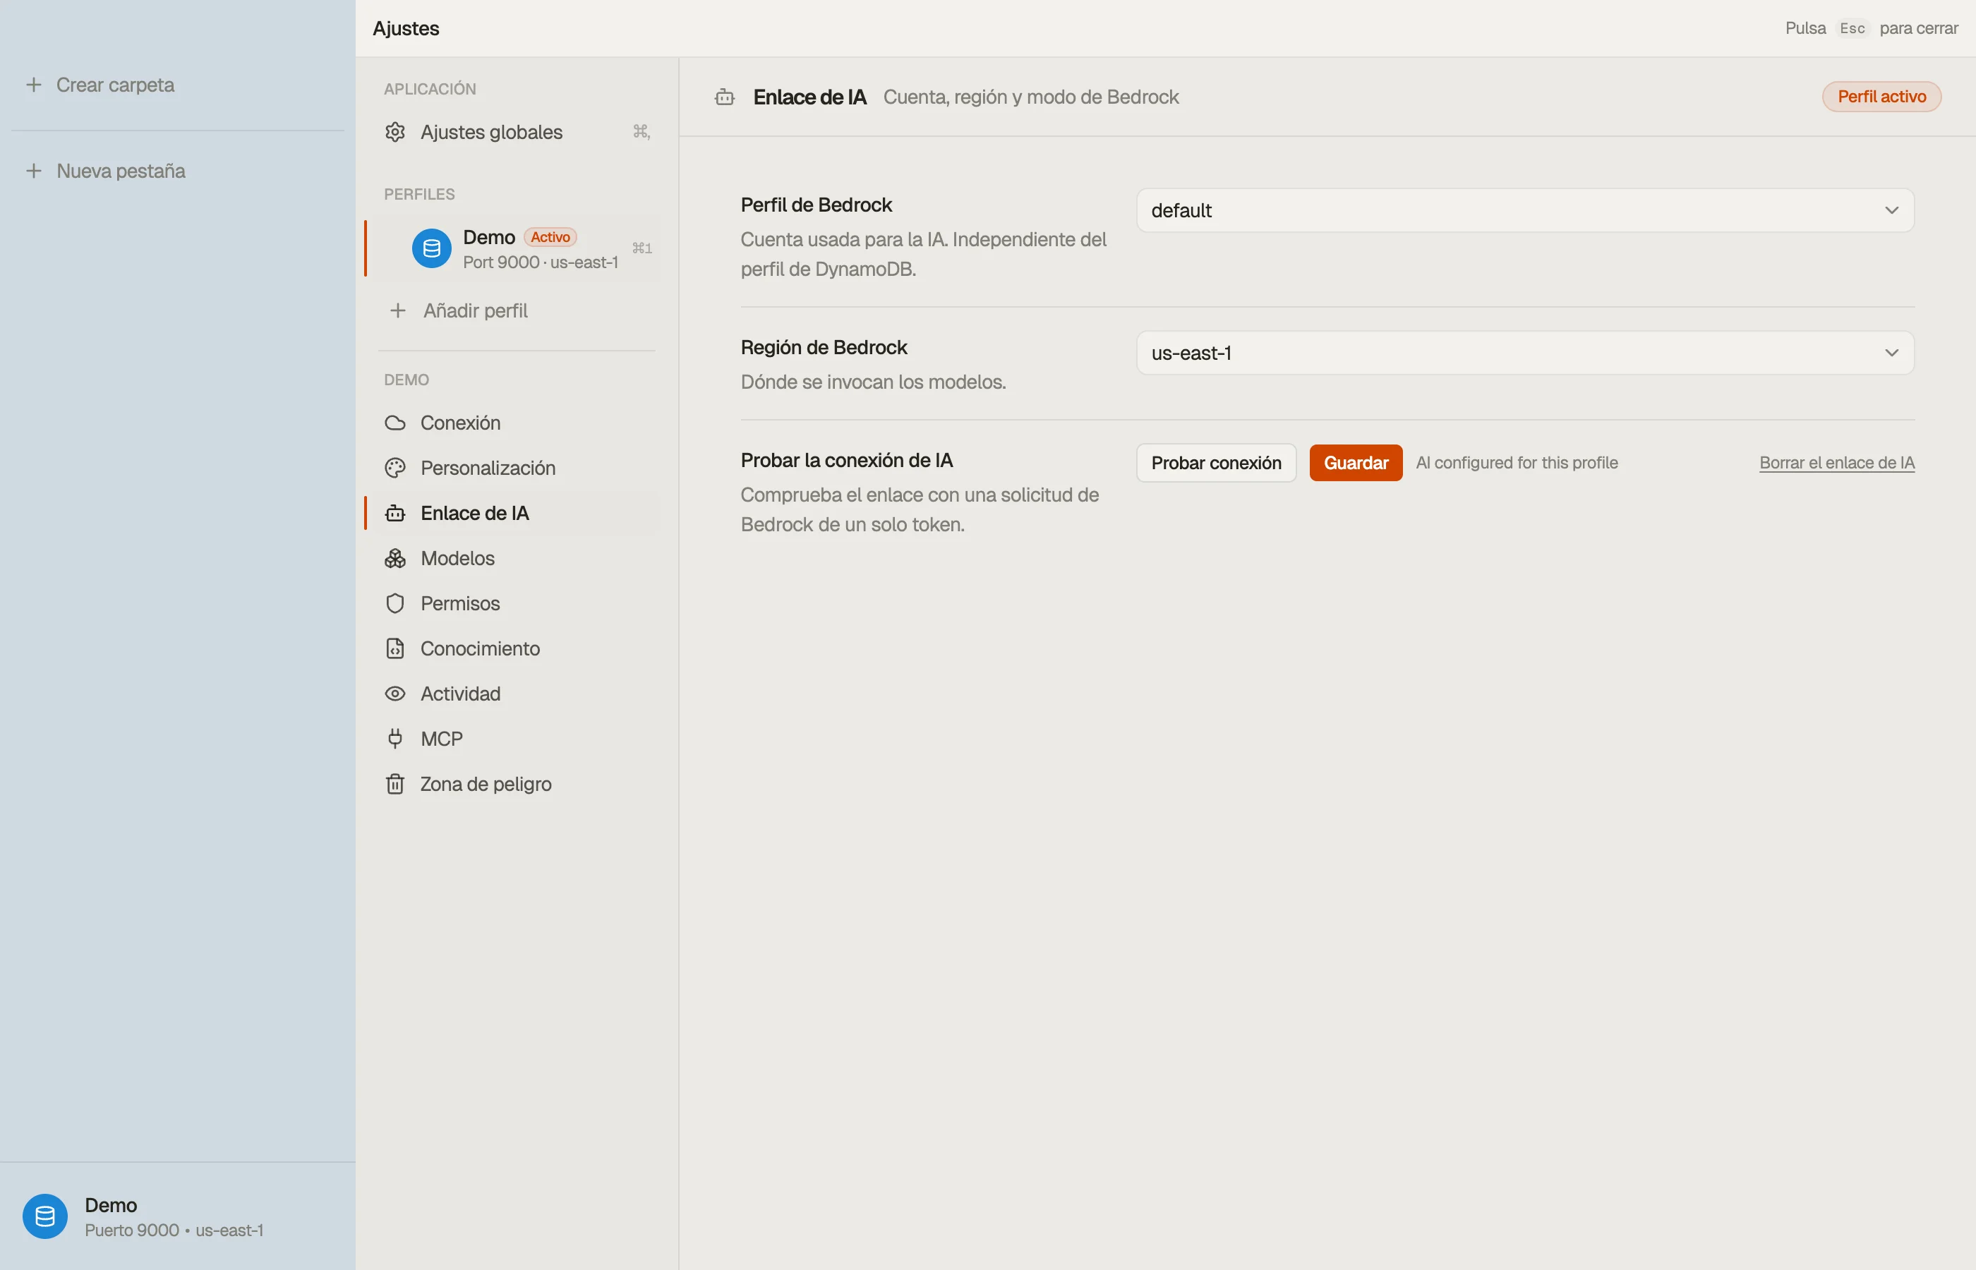Click the shield icon beside Permisos

(395, 604)
